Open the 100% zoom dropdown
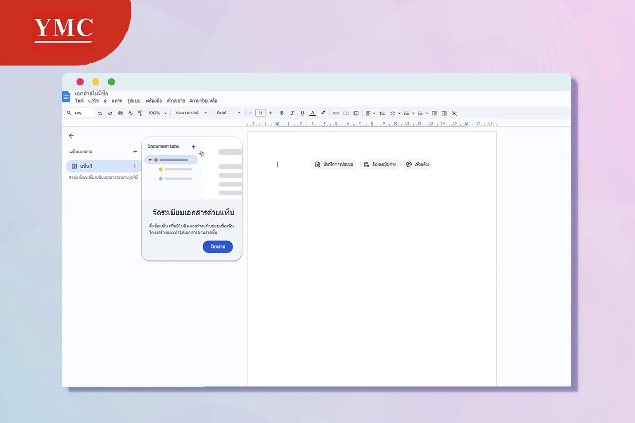 click(x=157, y=113)
